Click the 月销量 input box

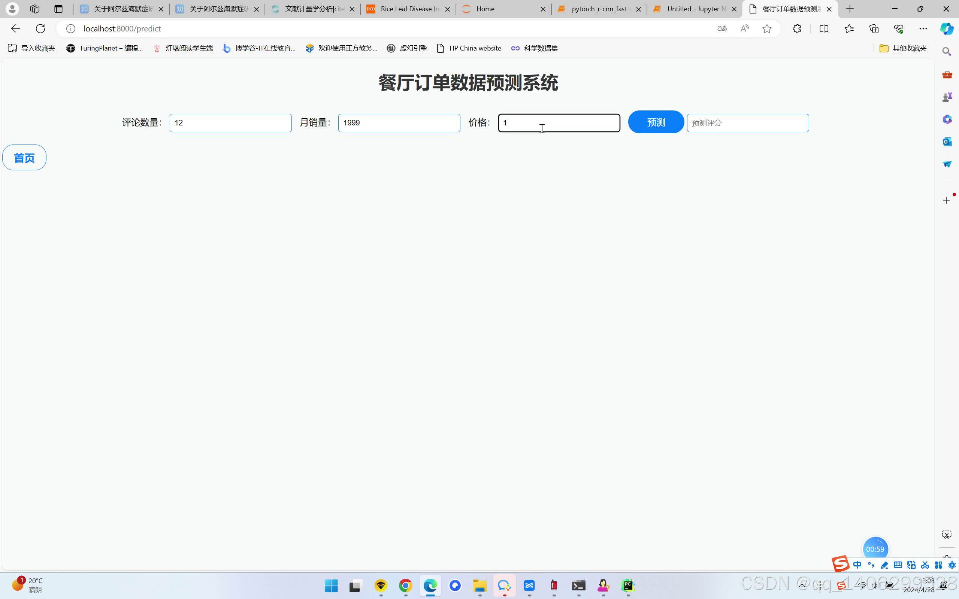(399, 123)
